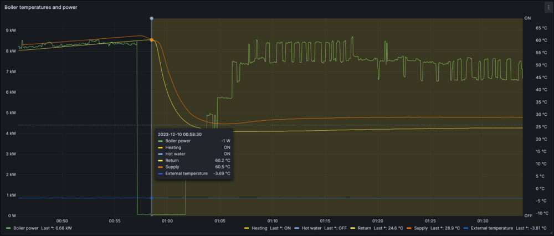This screenshot has height=236, width=554.
Task: Click the Boiler temperatures and power title
Action: coord(41,7)
